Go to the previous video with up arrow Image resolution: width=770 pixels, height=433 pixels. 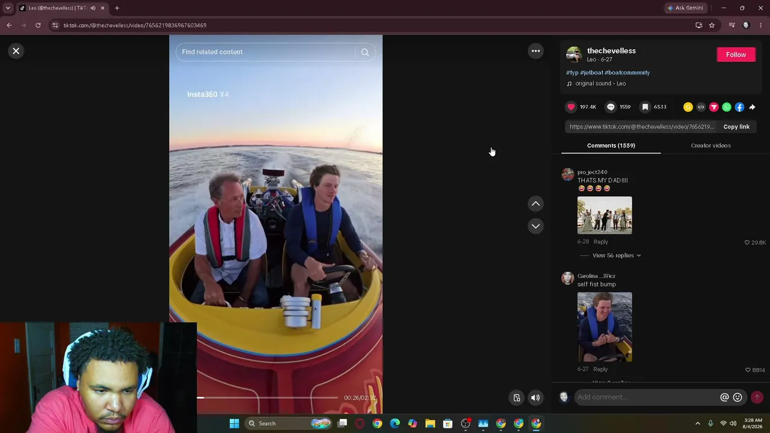click(535, 204)
